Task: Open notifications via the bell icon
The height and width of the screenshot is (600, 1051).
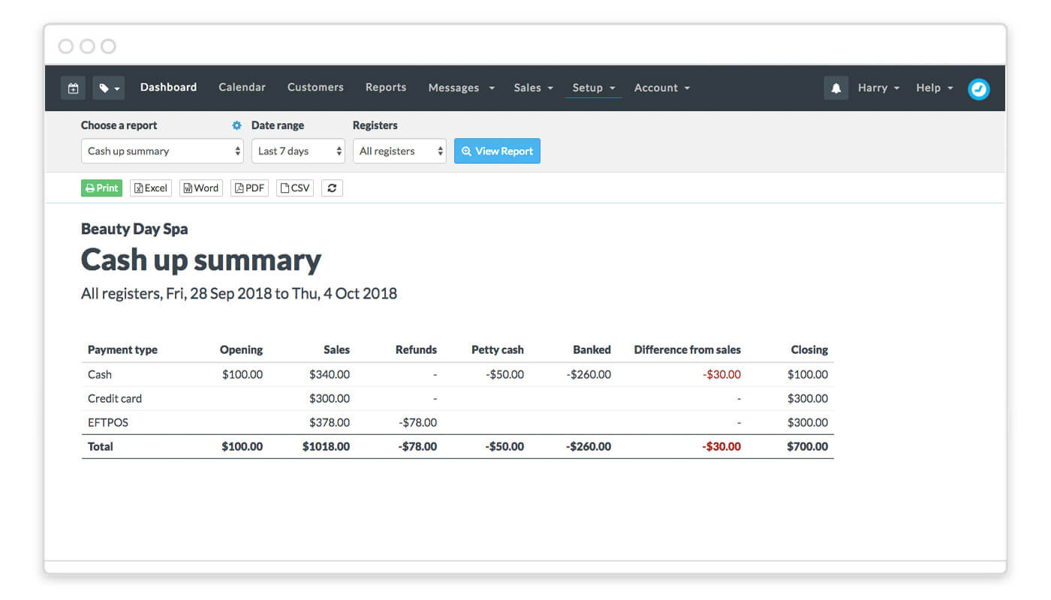Action: [x=836, y=88]
